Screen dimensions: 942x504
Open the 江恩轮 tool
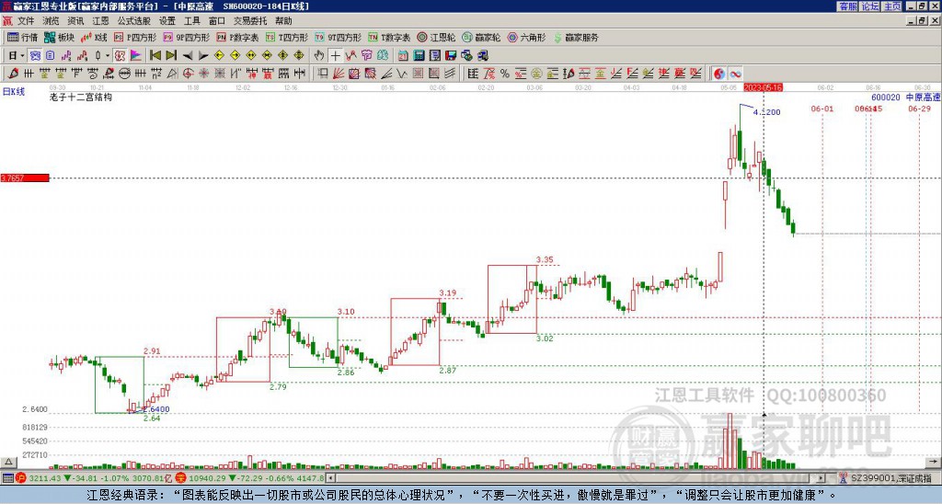[437, 37]
